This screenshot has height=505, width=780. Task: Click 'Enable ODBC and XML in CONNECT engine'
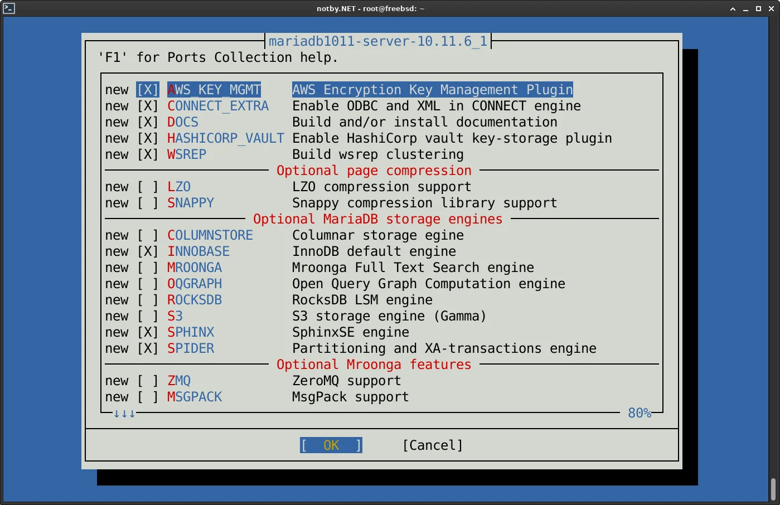(437, 106)
